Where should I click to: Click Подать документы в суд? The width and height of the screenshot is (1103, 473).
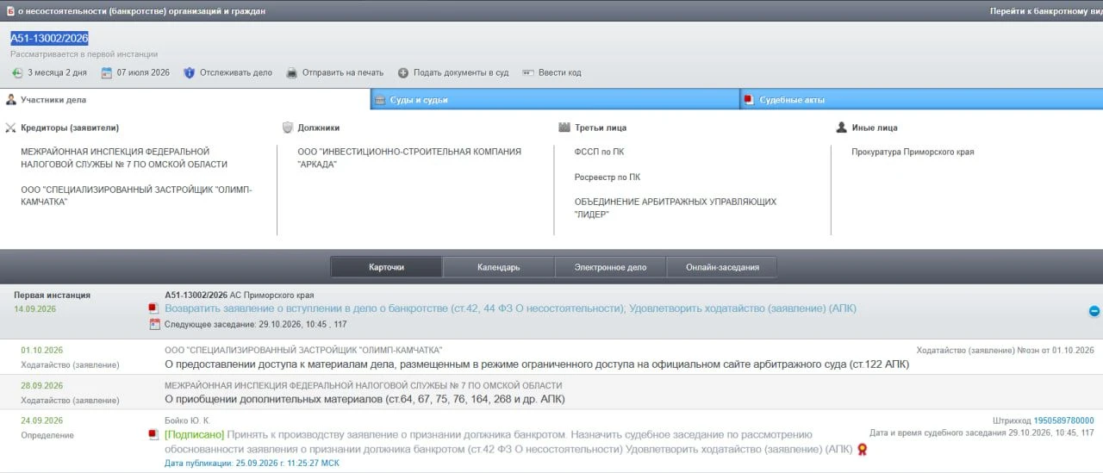pos(461,72)
